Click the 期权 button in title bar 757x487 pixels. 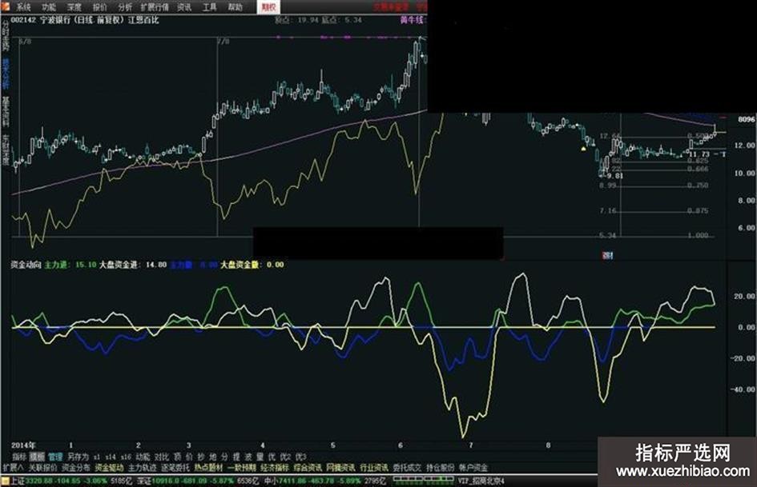[268, 7]
